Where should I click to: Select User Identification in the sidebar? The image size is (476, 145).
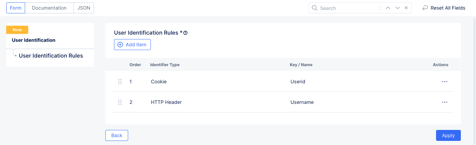(x=34, y=40)
